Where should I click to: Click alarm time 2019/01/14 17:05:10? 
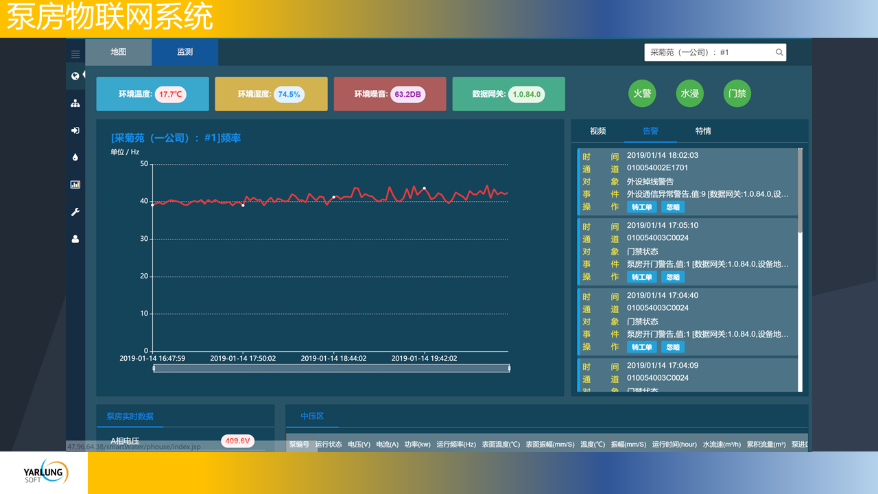[663, 225]
